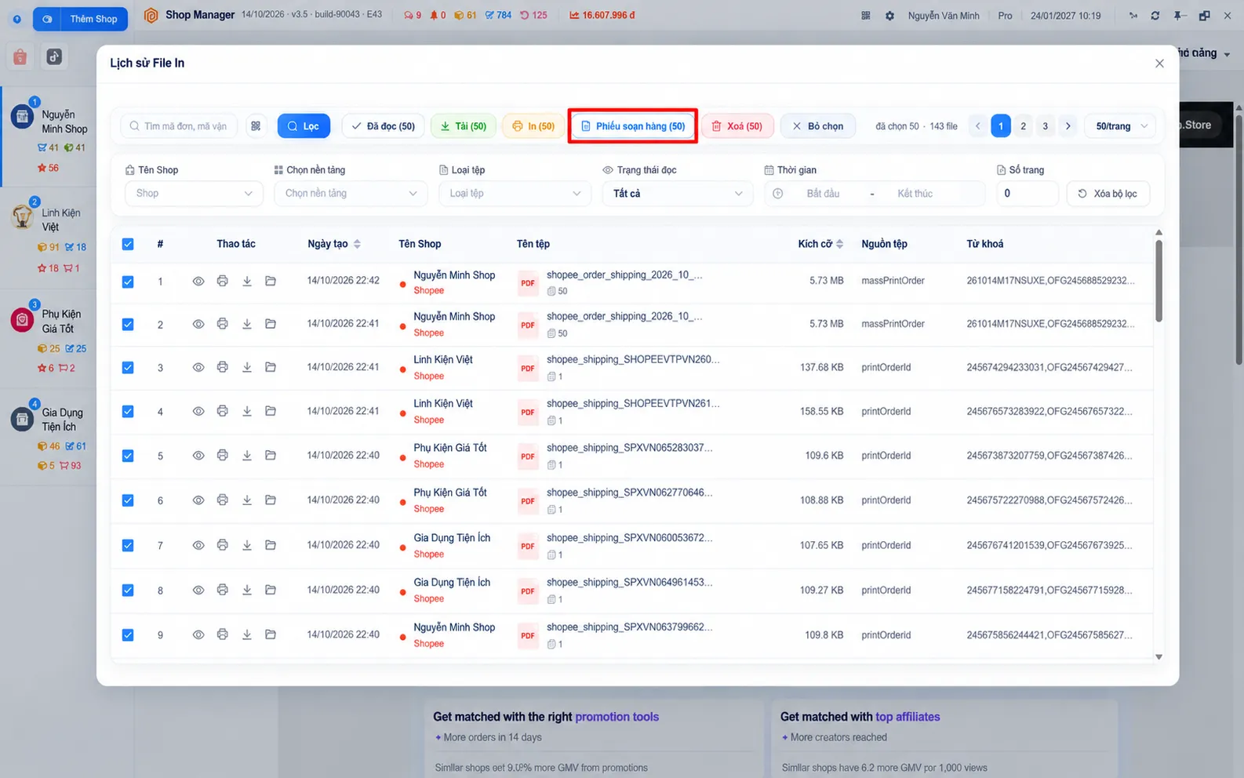Close the Lịch sử File In dialog

point(1159,64)
